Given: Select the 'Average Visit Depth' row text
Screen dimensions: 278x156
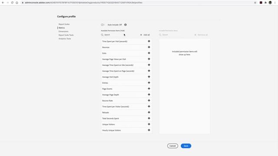Looking at the screenshot, I should coord(110,77).
